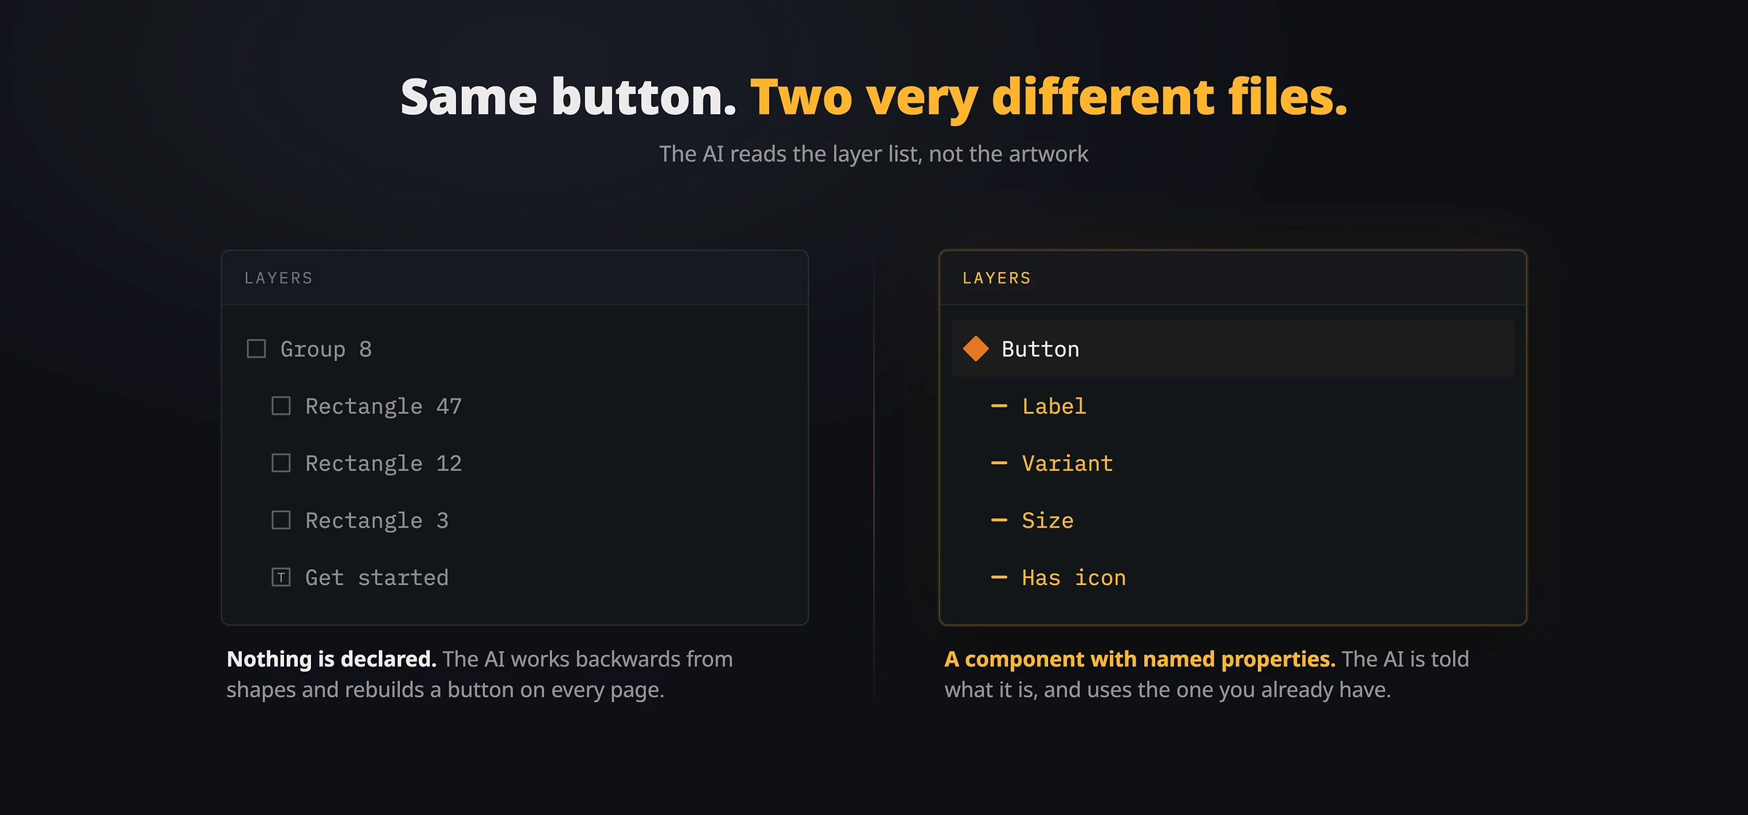
Task: Select the Button component row
Action: (x=1233, y=349)
